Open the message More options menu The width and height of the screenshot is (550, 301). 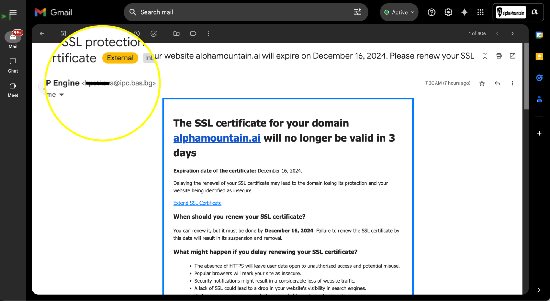512,83
